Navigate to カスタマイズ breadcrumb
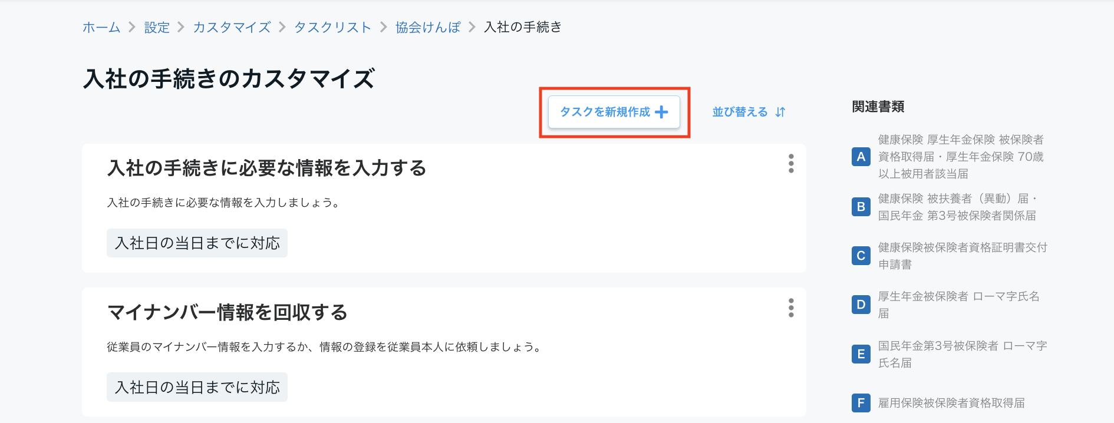 [x=232, y=27]
